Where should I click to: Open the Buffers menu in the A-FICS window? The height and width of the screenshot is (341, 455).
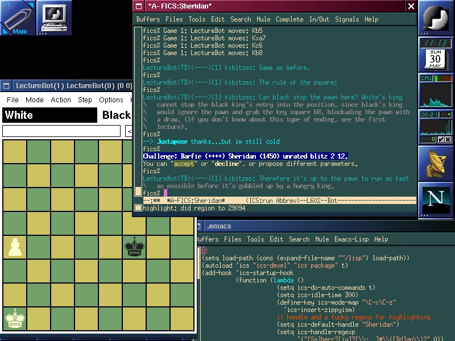[x=148, y=19]
